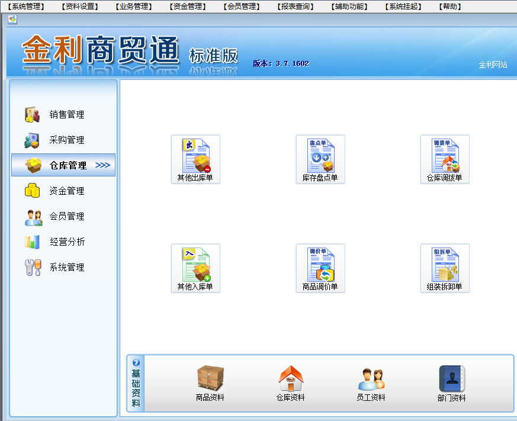Viewport: 517px width, 421px height.
Task: Select 仓库管理 in the sidebar
Action: (63, 165)
